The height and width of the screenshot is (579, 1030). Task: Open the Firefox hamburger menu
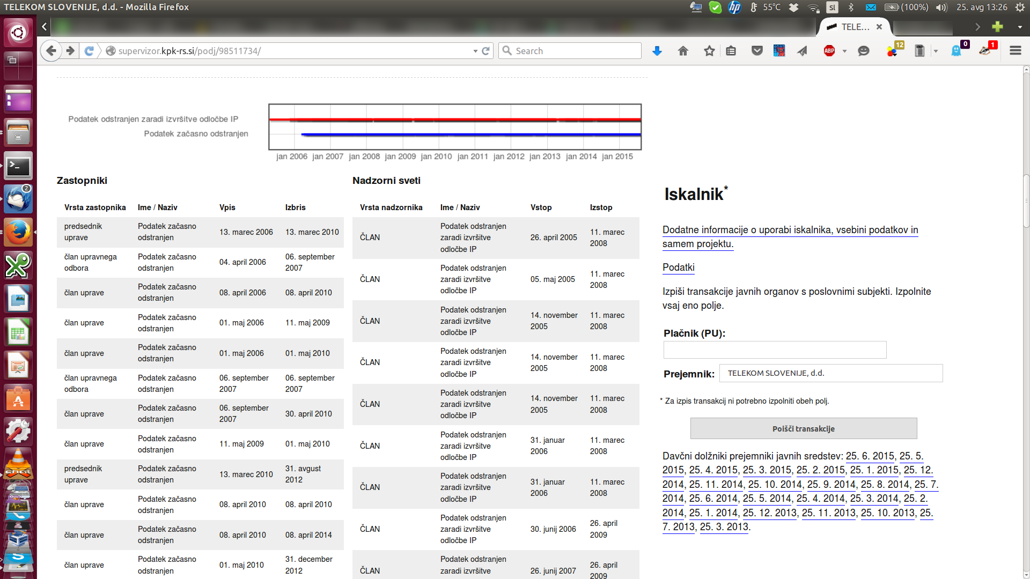[x=1015, y=50]
